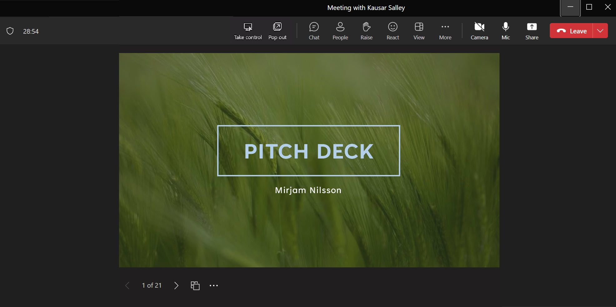
Task: Turn on the camera
Action: tap(479, 31)
